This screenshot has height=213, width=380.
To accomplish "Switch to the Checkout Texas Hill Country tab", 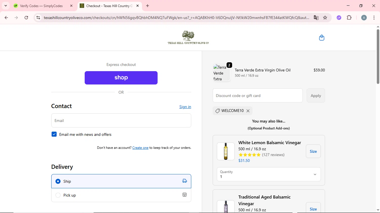I will coord(109,6).
